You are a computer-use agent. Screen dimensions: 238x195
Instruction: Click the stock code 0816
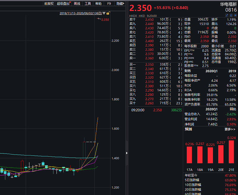coord(231,10)
